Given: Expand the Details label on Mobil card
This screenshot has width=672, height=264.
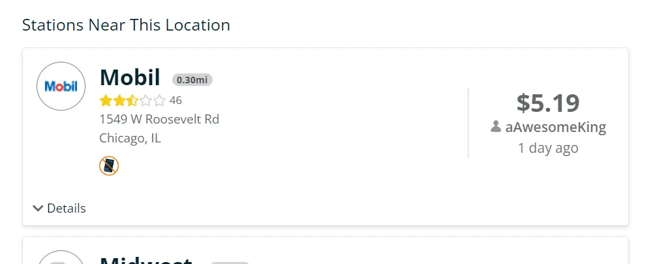Looking at the screenshot, I should pyautogui.click(x=67, y=209).
